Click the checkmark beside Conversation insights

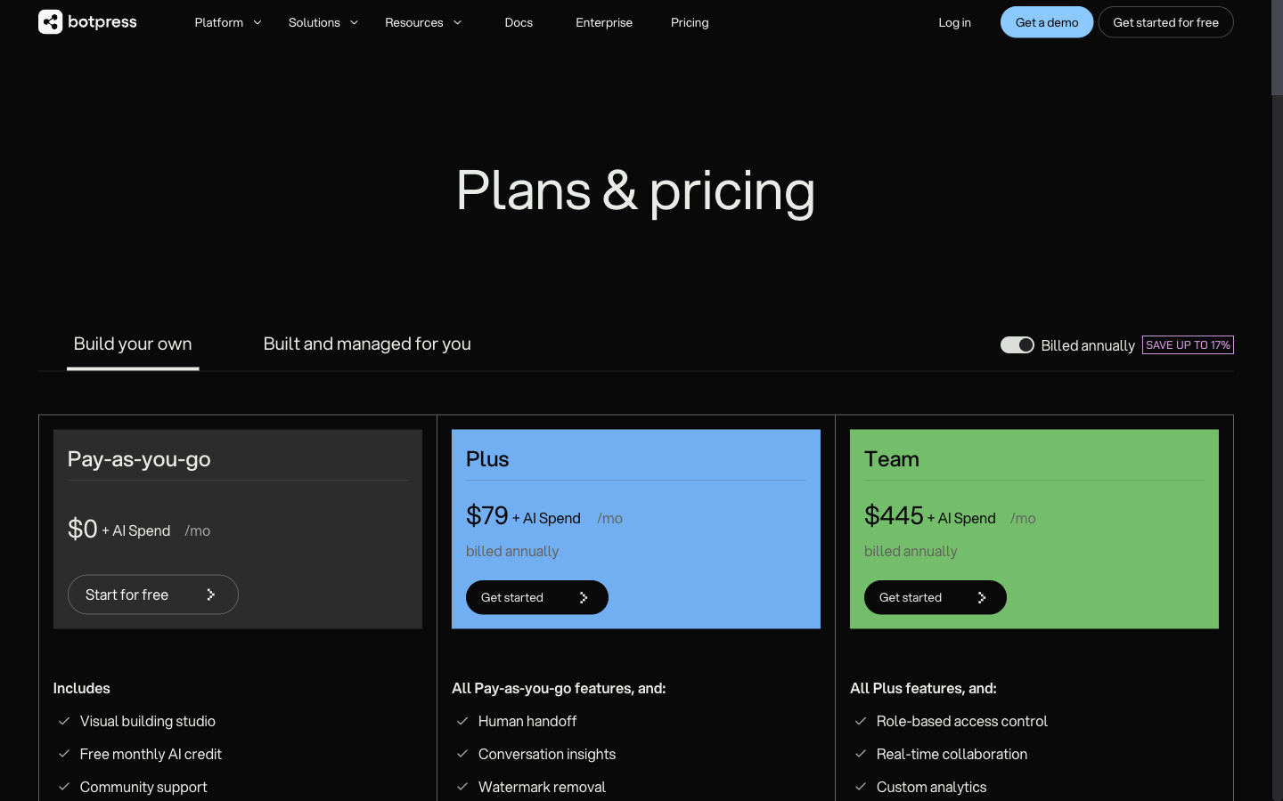[x=462, y=754]
